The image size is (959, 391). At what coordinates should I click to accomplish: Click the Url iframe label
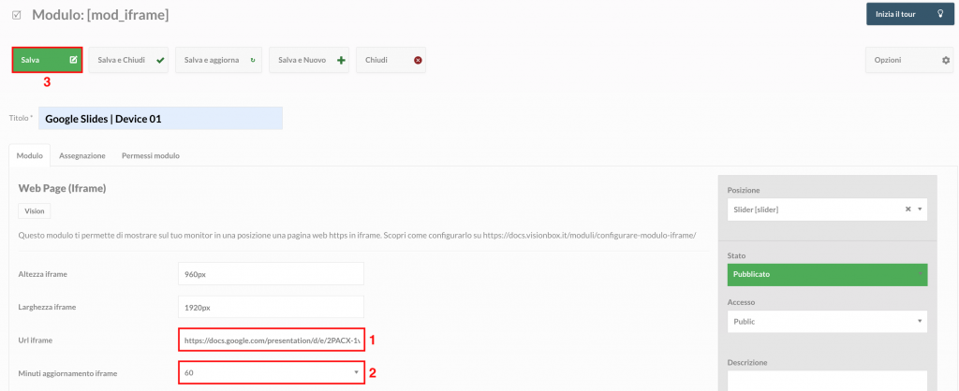pyautogui.click(x=36, y=340)
